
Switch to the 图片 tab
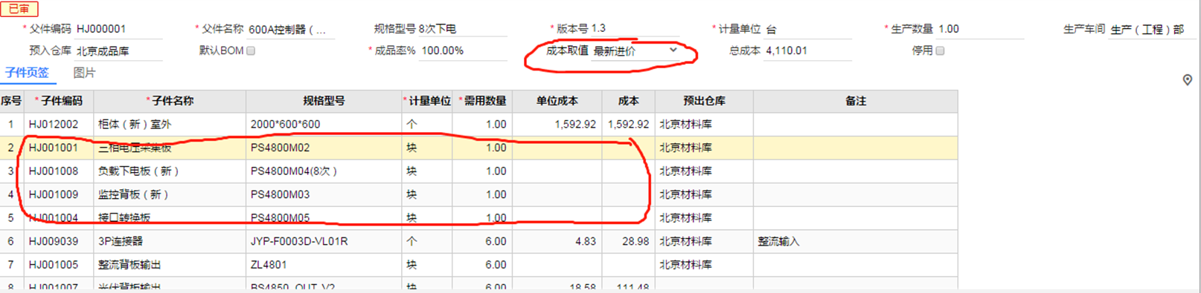pyautogui.click(x=84, y=73)
